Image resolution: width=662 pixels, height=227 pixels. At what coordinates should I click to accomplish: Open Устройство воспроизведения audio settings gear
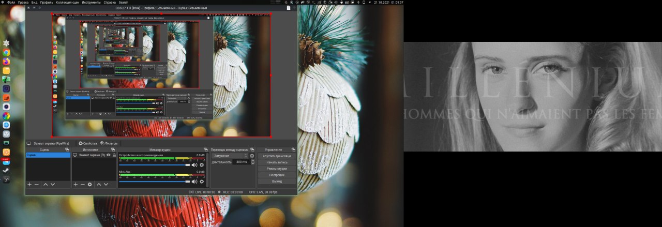[x=202, y=165]
